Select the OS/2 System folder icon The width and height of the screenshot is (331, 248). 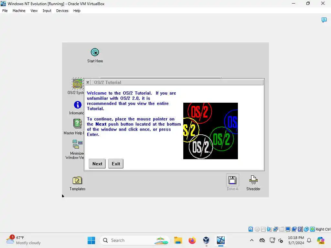coord(78,84)
